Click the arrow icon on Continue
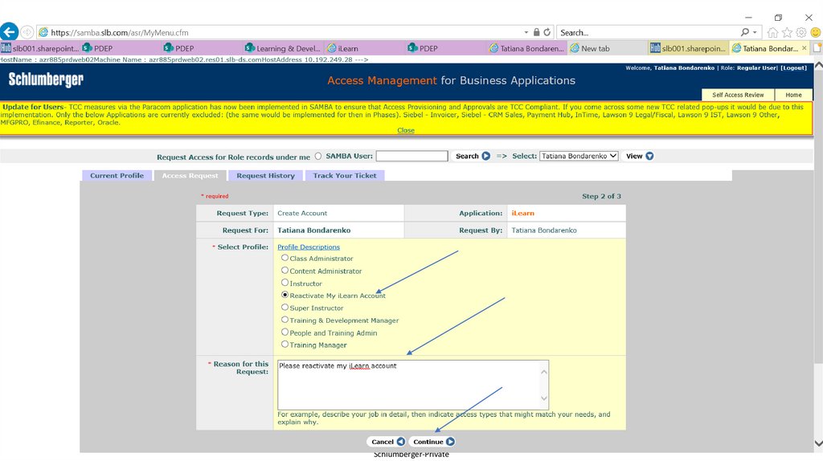823x461 pixels. (x=450, y=442)
